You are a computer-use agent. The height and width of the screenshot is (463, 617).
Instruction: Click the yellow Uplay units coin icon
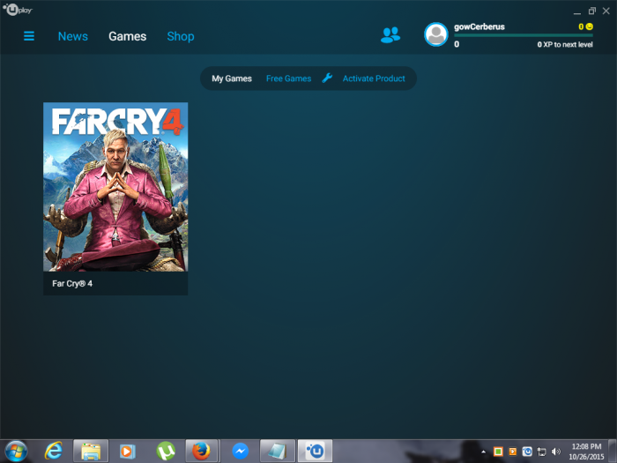point(589,26)
